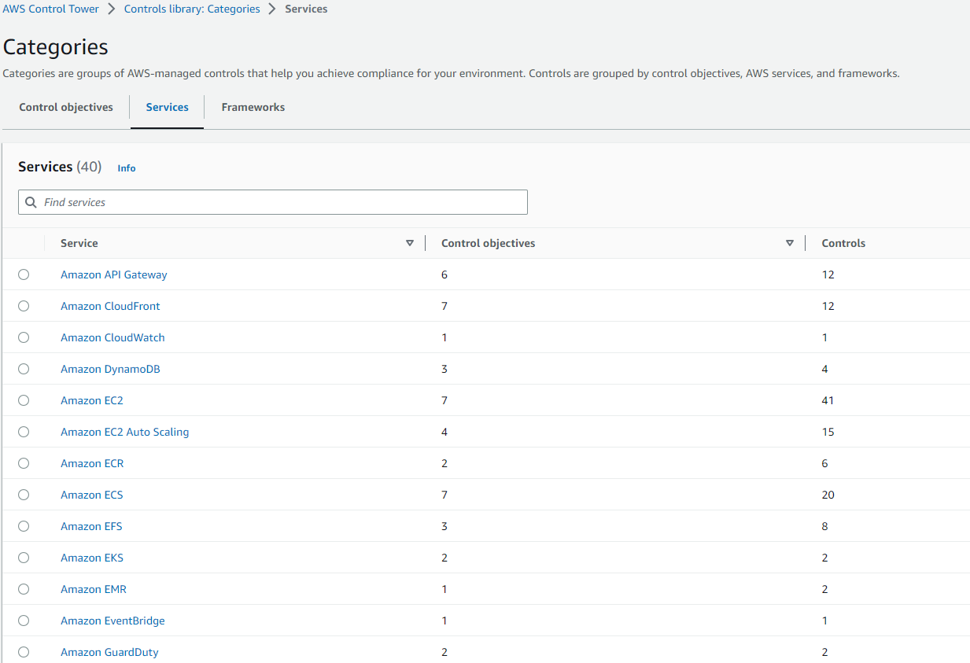The image size is (970, 663).
Task: Open the Amazon ECR service link
Action: pyautogui.click(x=92, y=463)
